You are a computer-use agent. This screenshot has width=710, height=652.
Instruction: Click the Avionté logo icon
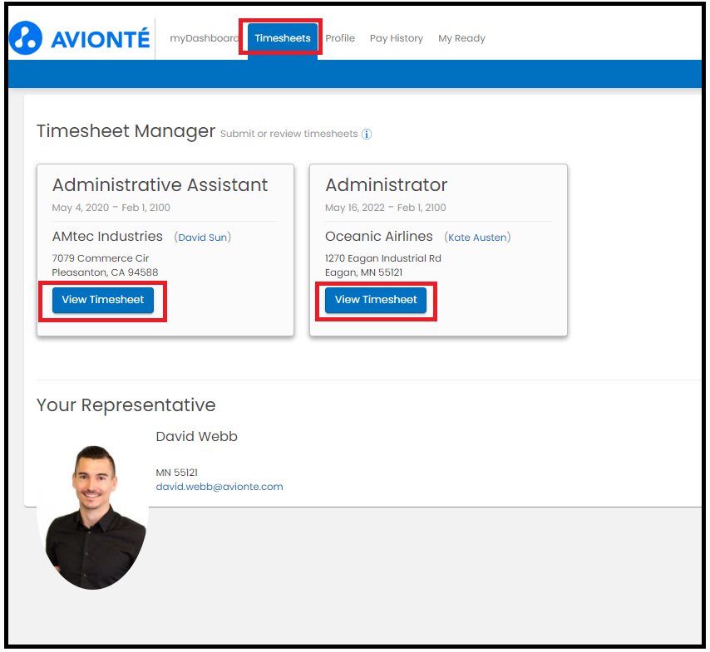click(x=26, y=38)
